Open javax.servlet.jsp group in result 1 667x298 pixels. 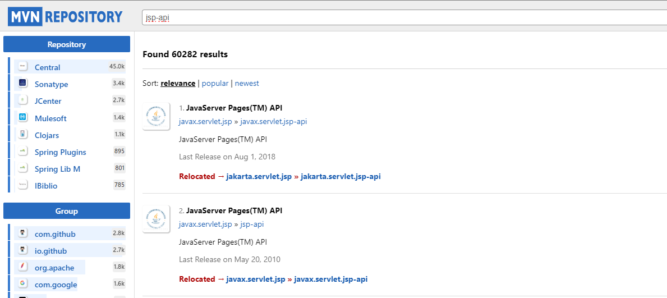tap(205, 122)
